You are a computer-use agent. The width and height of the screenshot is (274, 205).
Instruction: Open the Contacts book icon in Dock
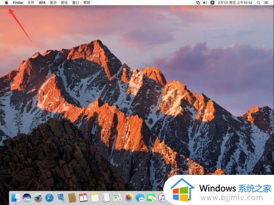tap(72, 198)
